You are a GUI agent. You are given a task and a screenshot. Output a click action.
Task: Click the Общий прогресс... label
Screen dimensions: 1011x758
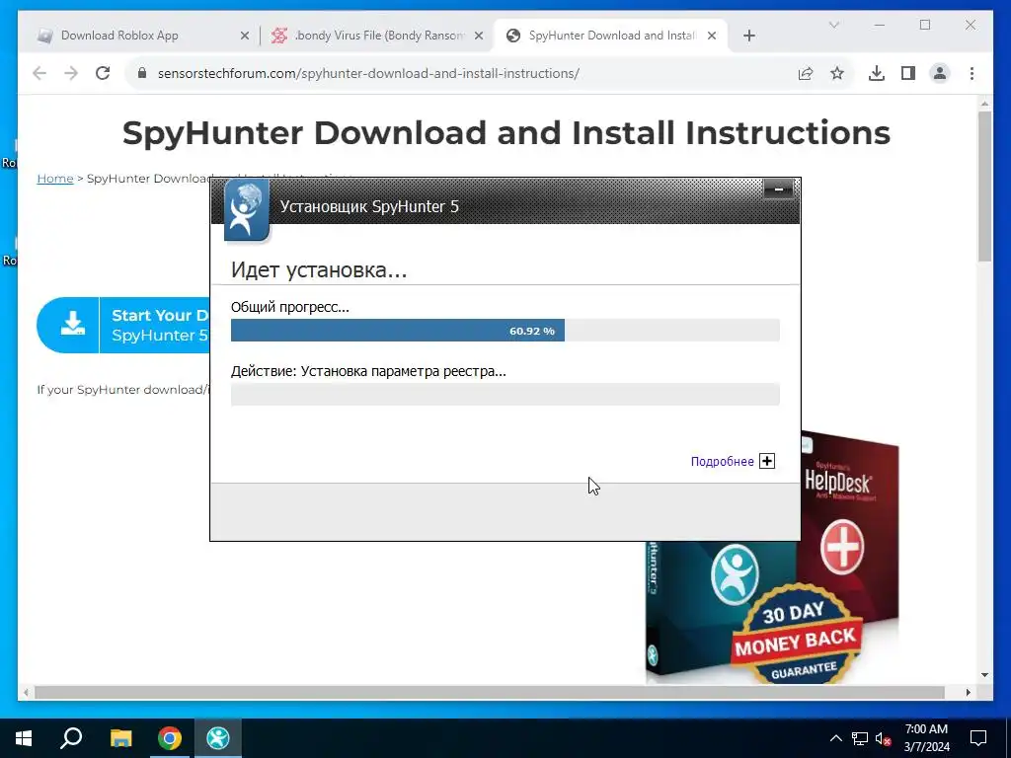pyautogui.click(x=290, y=307)
